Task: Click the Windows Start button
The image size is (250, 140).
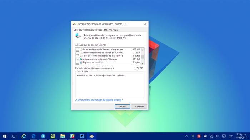Action: click(x=5, y=136)
